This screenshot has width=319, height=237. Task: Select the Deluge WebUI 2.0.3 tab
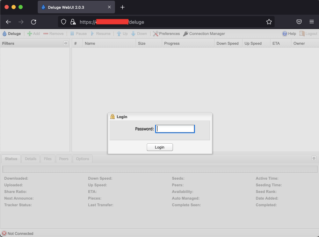coord(76,7)
